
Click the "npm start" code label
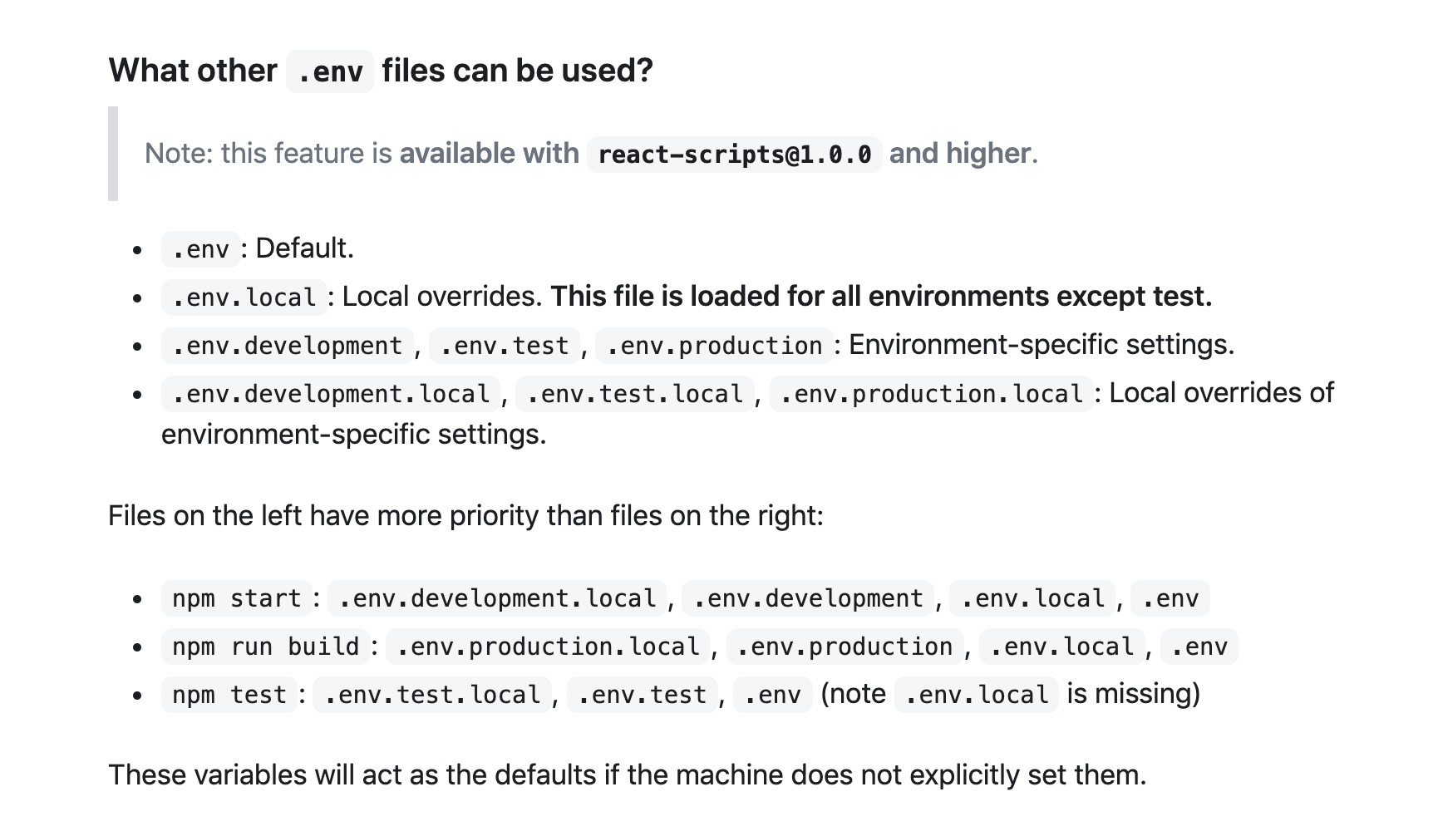(236, 598)
